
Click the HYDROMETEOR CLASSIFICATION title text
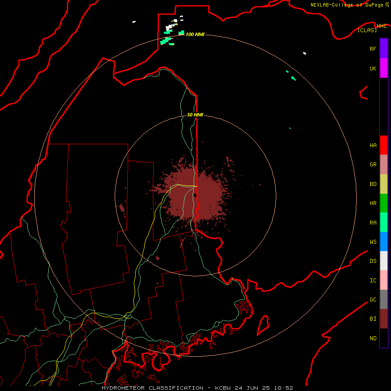(x=152, y=388)
